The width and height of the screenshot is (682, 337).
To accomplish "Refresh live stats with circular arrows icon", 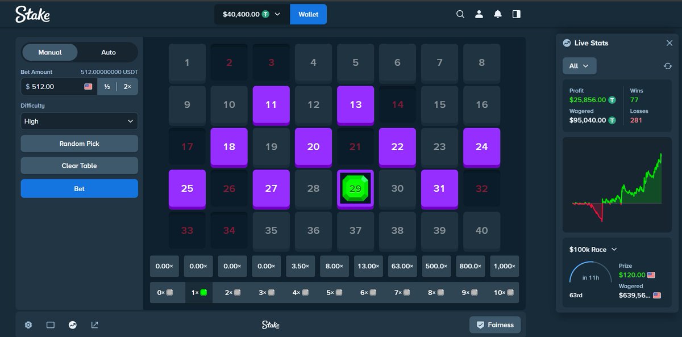I will [668, 66].
